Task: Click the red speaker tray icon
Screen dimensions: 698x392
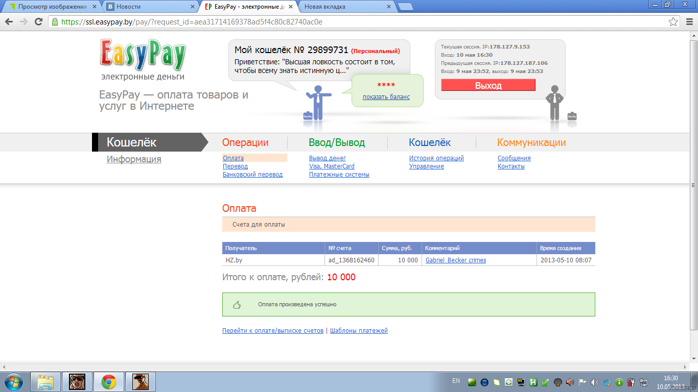Action: [570, 382]
